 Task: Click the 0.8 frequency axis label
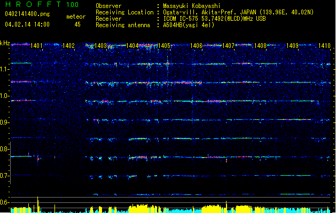click(5, 149)
